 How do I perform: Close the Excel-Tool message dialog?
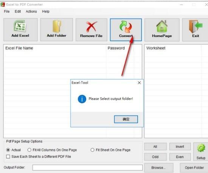(139, 83)
